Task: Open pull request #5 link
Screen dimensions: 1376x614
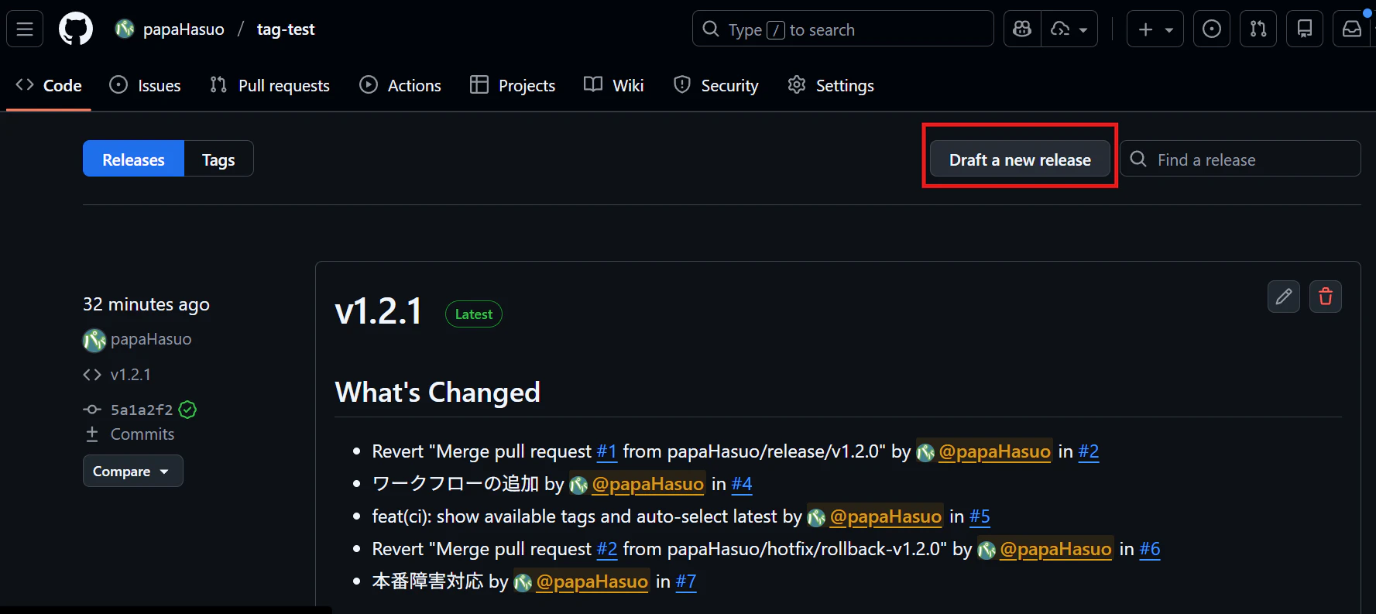Action: coord(980,516)
